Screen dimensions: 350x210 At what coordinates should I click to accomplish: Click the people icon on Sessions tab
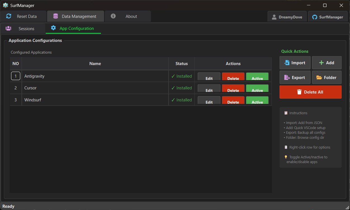pos(8,28)
